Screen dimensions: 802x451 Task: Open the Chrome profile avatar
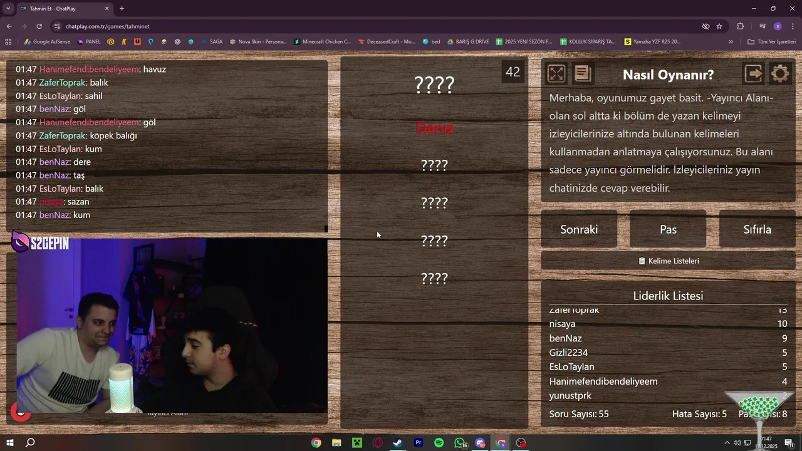778,26
